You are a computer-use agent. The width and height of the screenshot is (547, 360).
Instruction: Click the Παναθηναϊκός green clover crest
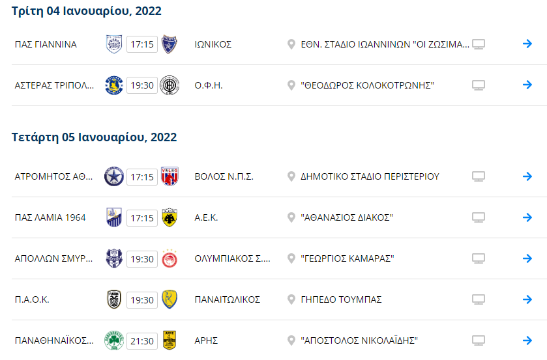click(x=114, y=340)
